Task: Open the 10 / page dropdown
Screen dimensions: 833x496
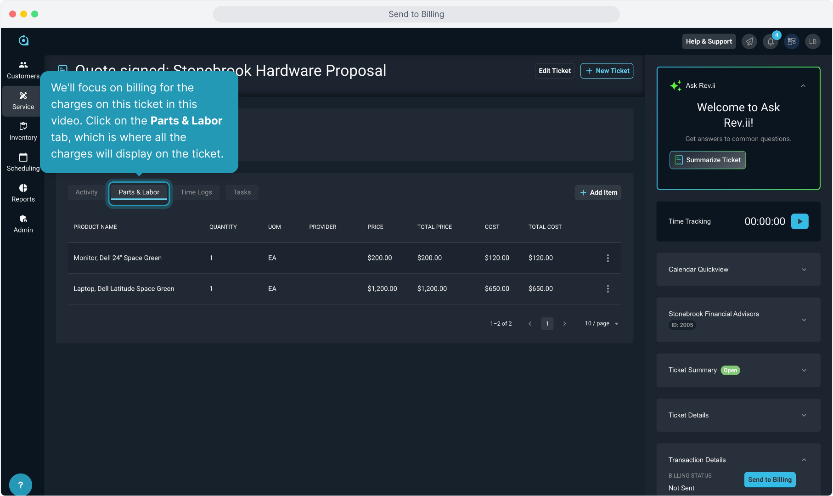Action: click(602, 324)
